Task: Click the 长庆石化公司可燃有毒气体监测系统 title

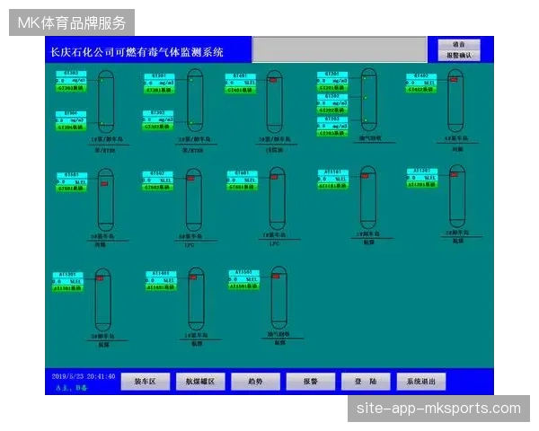Action: tap(137, 52)
